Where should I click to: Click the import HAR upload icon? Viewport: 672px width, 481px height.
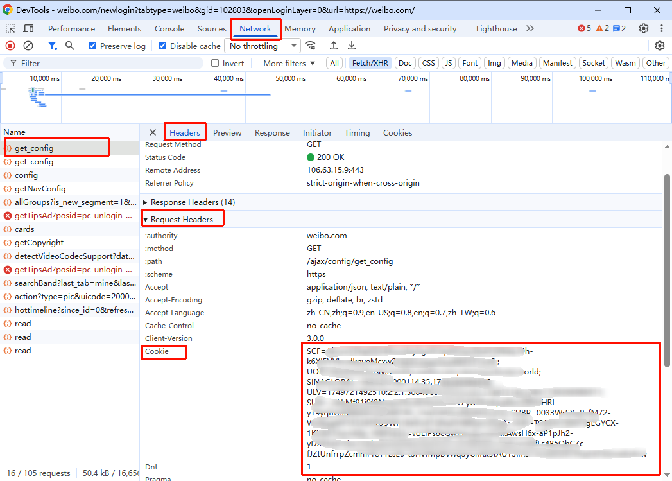[334, 46]
